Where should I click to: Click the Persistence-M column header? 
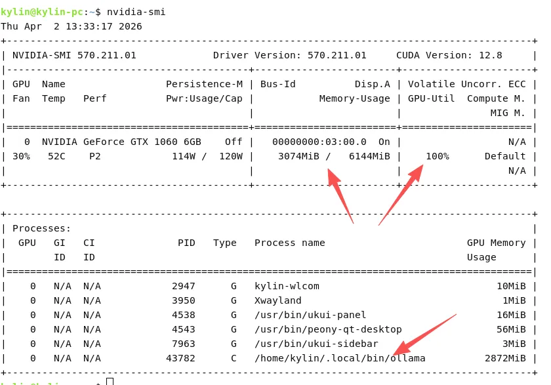[204, 84]
